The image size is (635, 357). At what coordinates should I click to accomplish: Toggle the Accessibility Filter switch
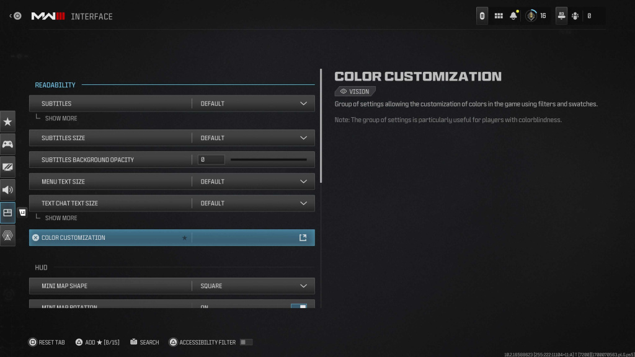(x=246, y=342)
